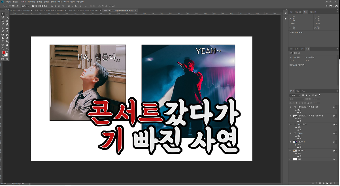Click the red foreground color swatch
The image size is (340, 186).
click(x=4, y=53)
